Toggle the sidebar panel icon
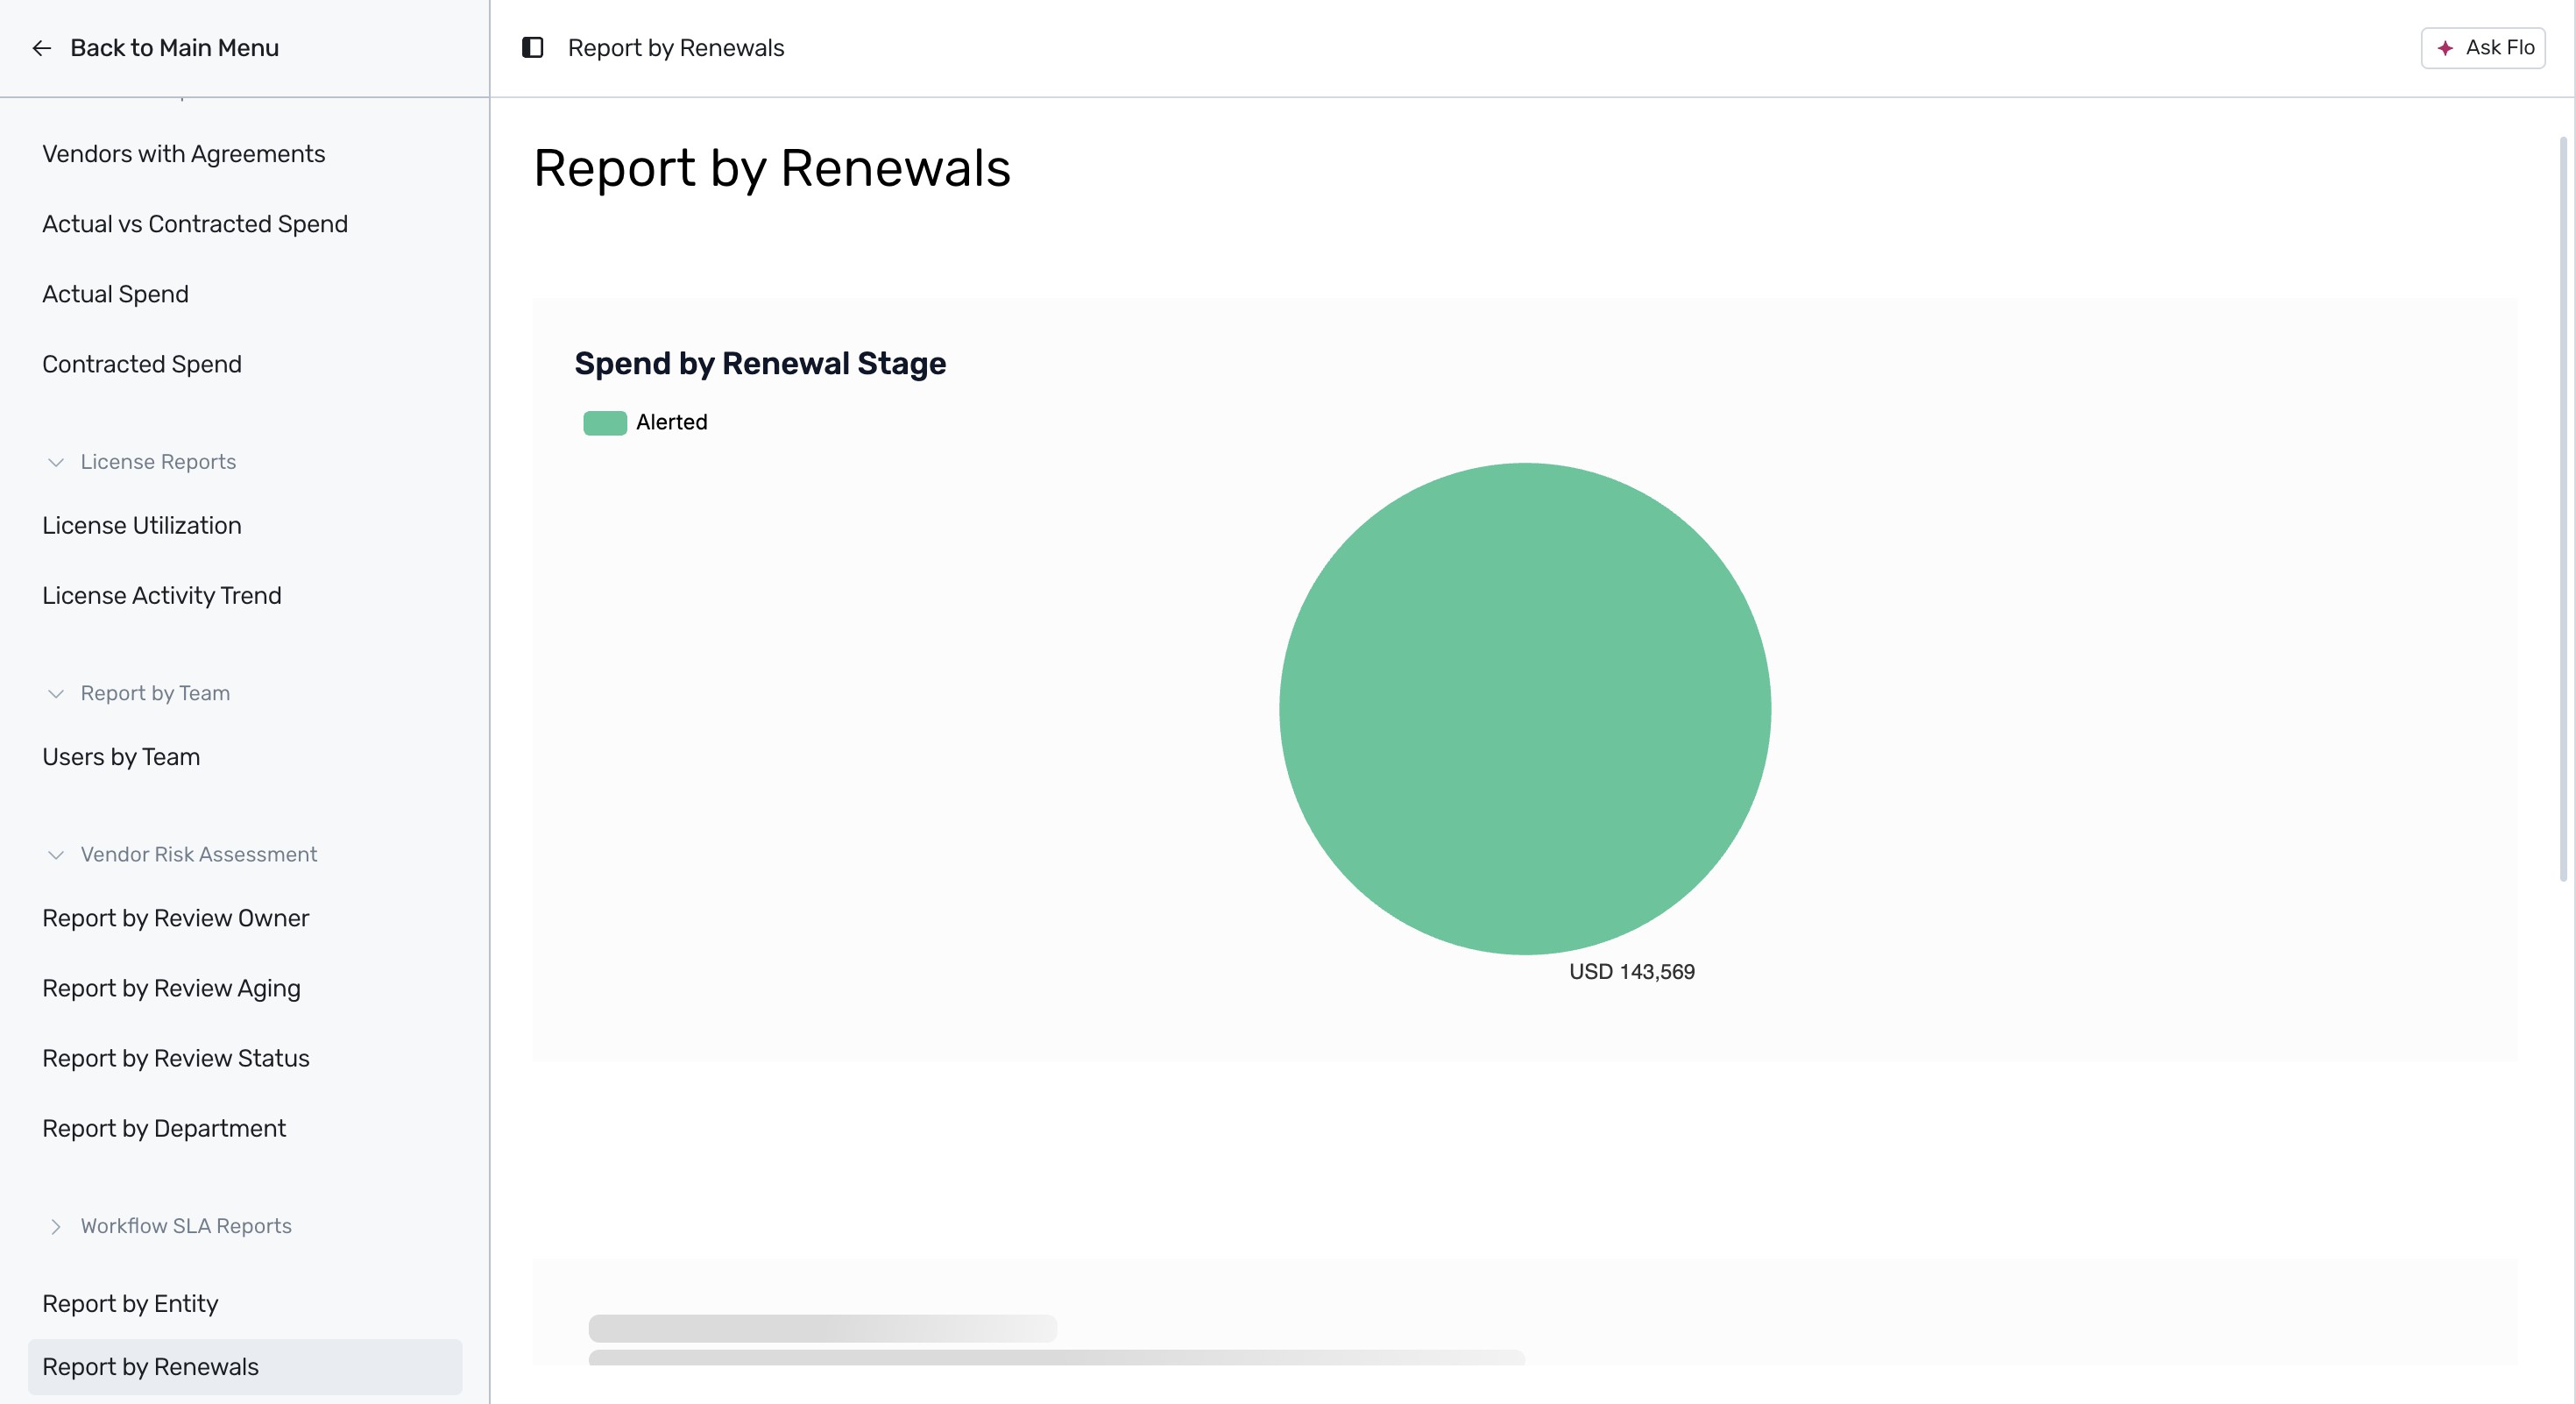This screenshot has width=2576, height=1404. click(x=533, y=48)
